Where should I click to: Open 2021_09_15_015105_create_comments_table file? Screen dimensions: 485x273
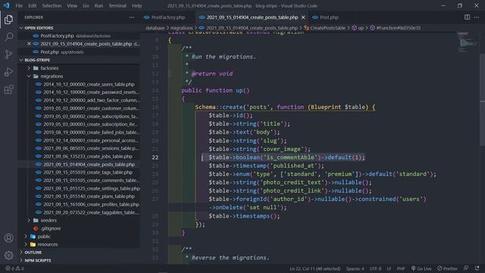(x=91, y=180)
